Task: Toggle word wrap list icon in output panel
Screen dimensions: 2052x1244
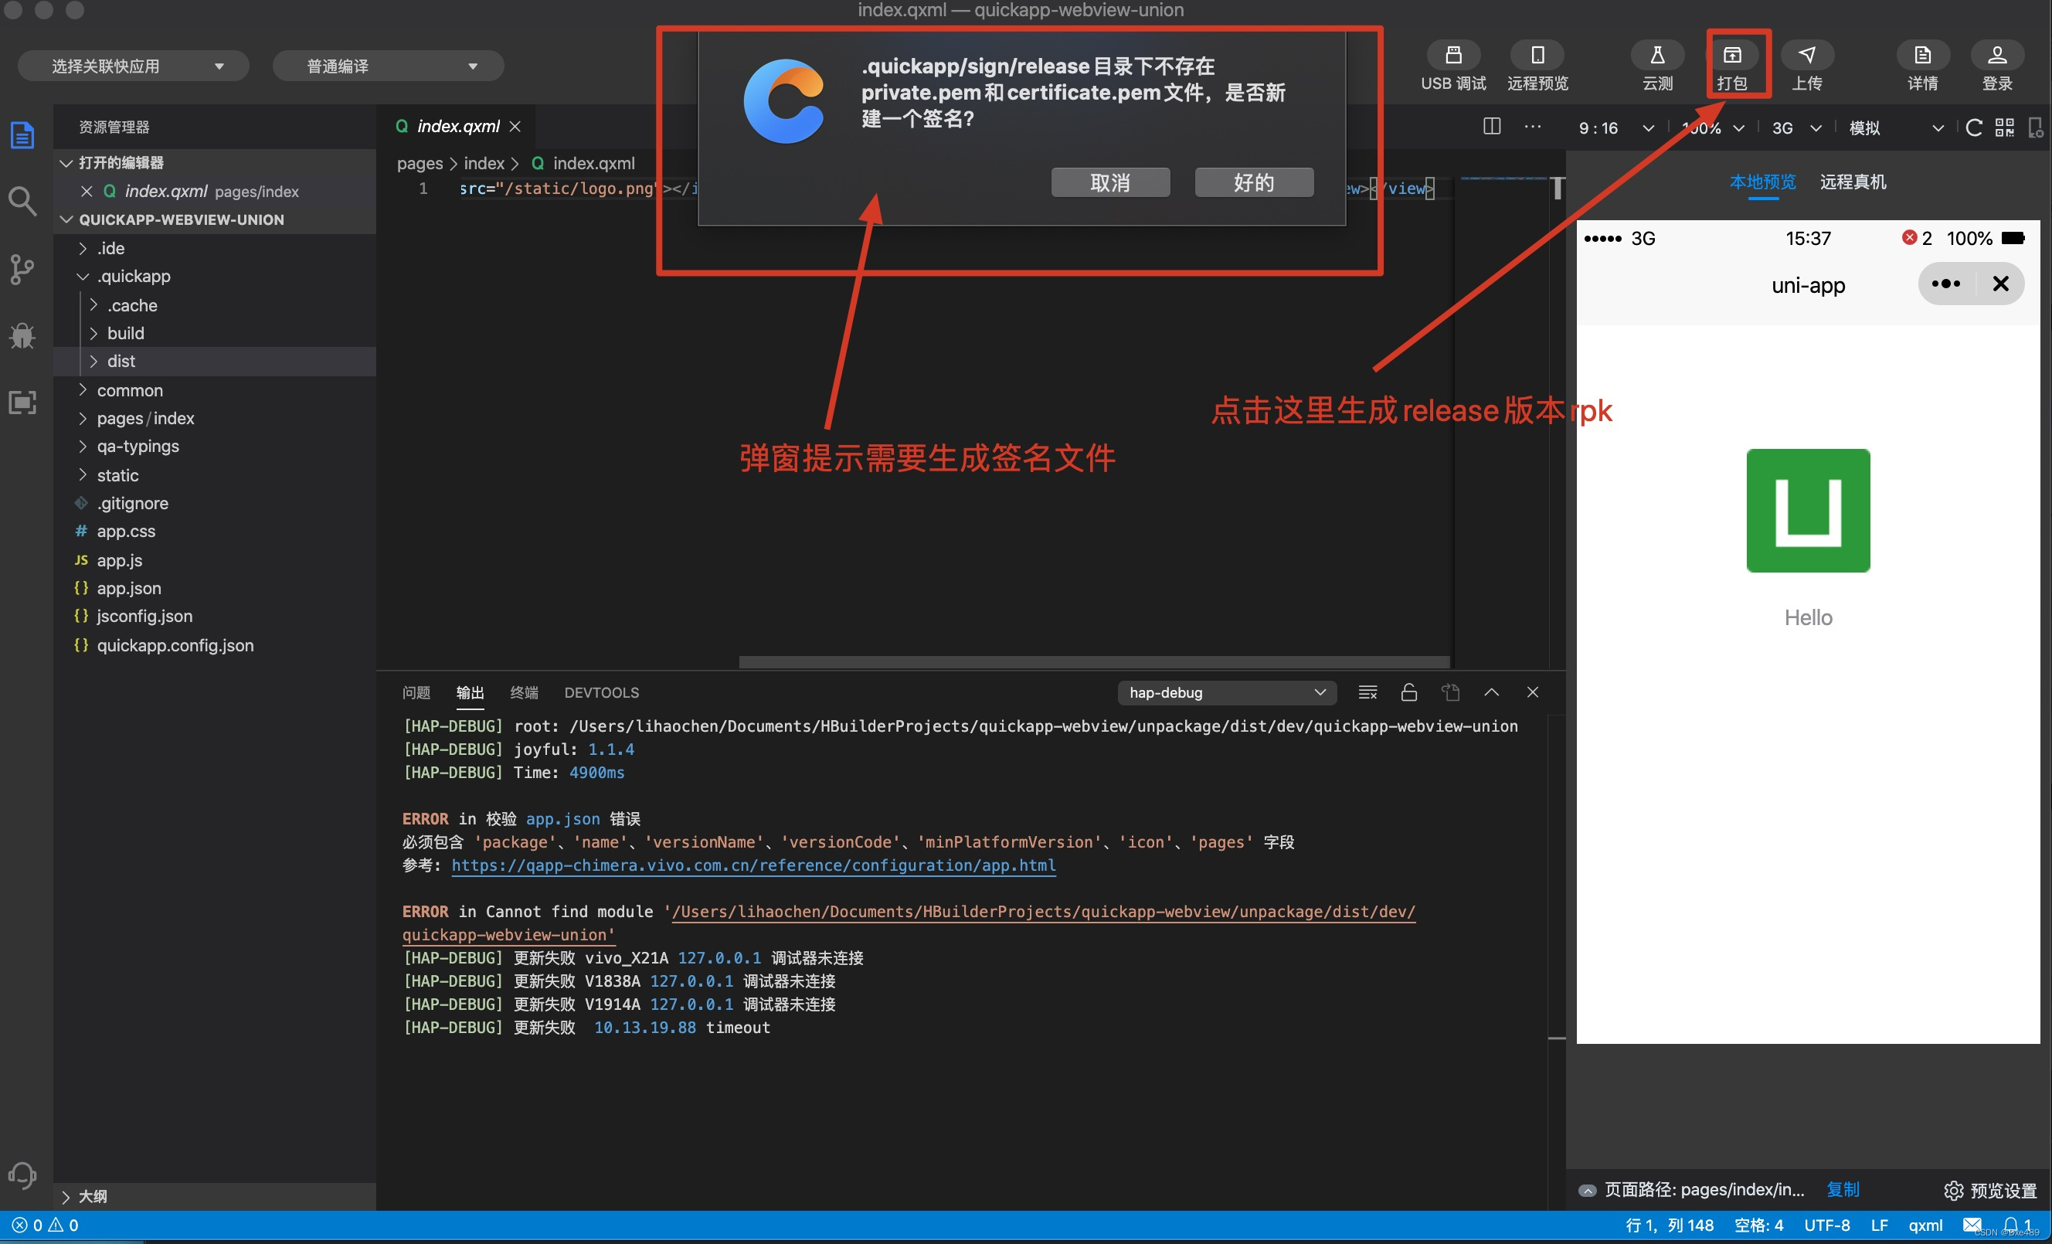Action: click(x=1367, y=692)
